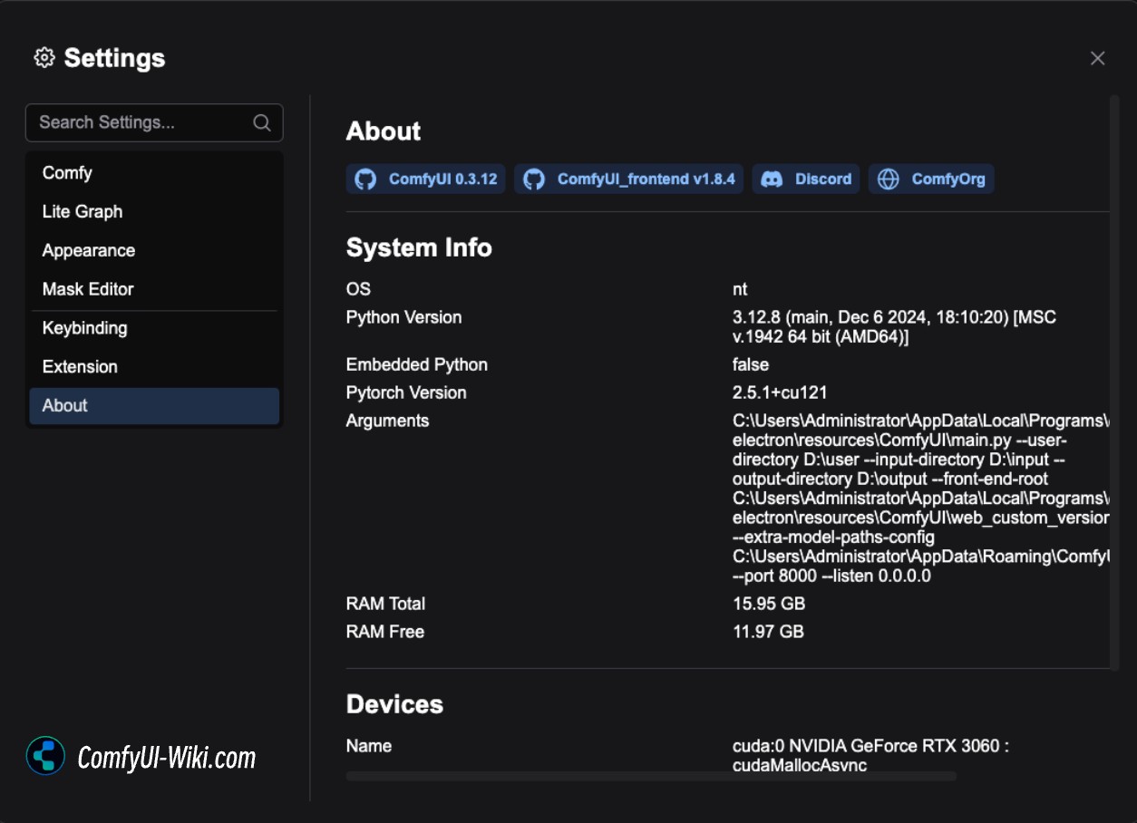Click the OS label
The image size is (1137, 823).
coord(358,289)
